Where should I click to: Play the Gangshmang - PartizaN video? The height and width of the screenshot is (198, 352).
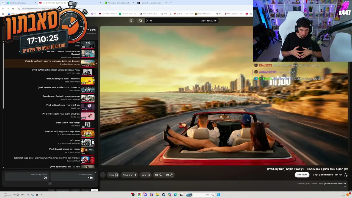click(x=87, y=98)
